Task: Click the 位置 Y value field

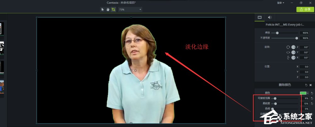Action: pyautogui.click(x=304, y=72)
